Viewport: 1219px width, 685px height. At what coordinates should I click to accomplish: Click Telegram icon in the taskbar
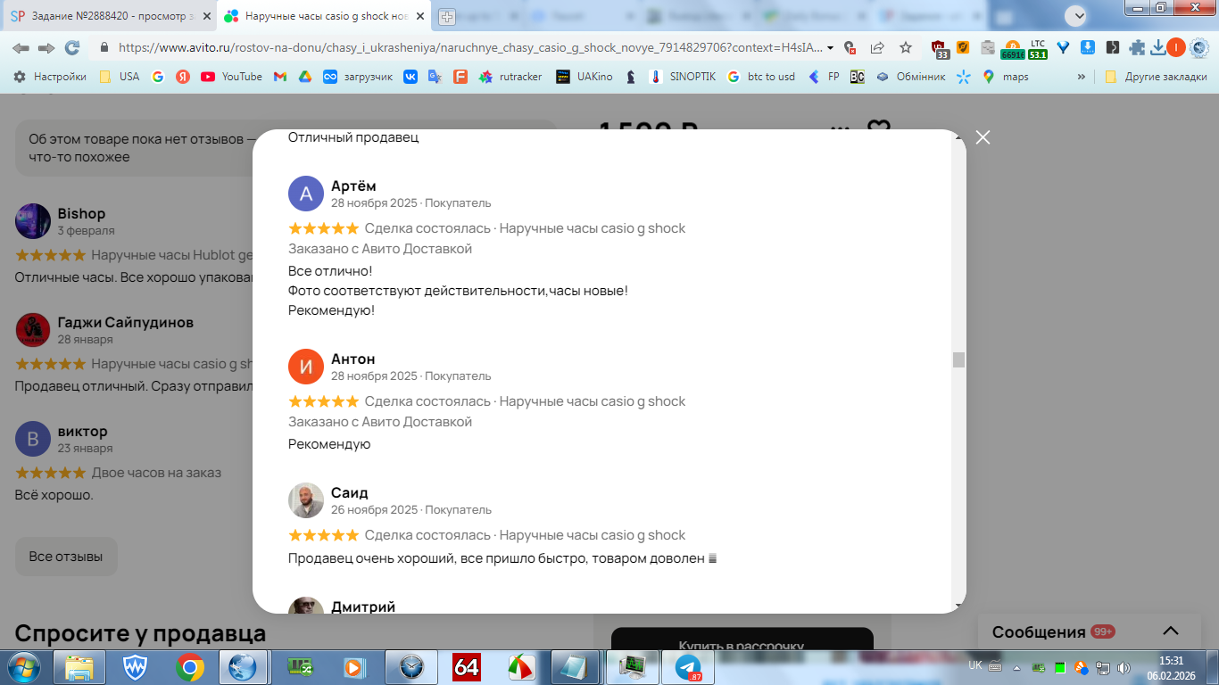point(688,667)
